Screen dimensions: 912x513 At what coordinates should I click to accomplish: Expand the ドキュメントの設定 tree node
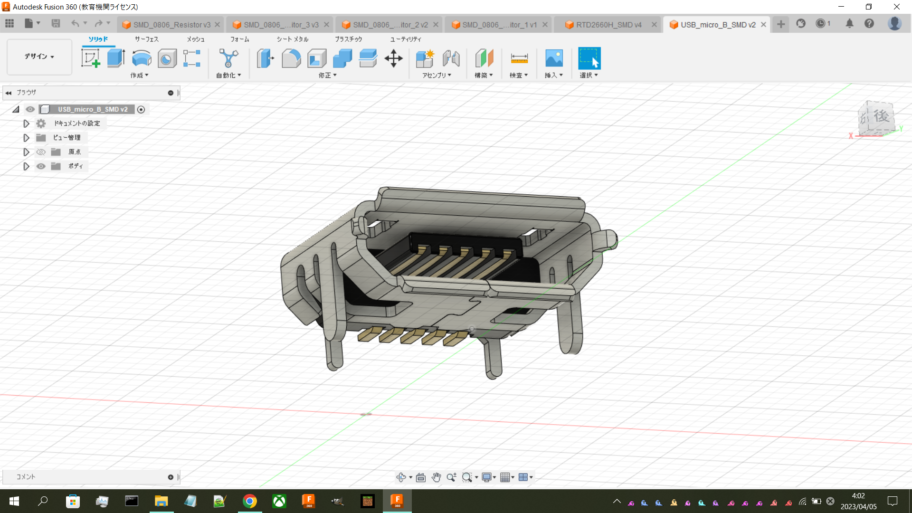pos(26,123)
